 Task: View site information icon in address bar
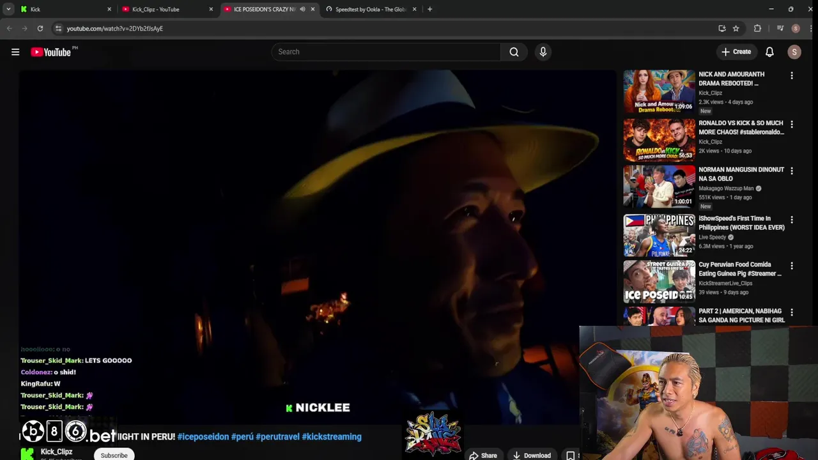click(58, 28)
